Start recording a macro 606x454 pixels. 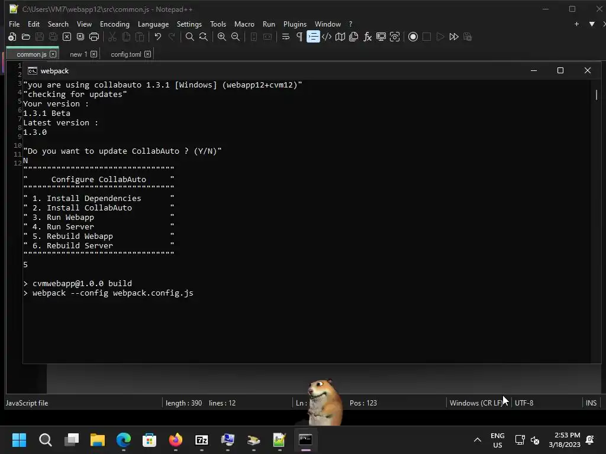pyautogui.click(x=413, y=37)
